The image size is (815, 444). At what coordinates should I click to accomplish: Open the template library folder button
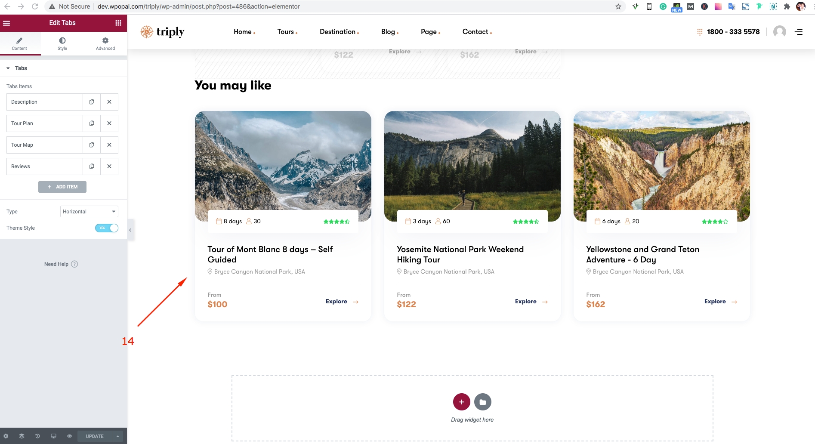(482, 402)
